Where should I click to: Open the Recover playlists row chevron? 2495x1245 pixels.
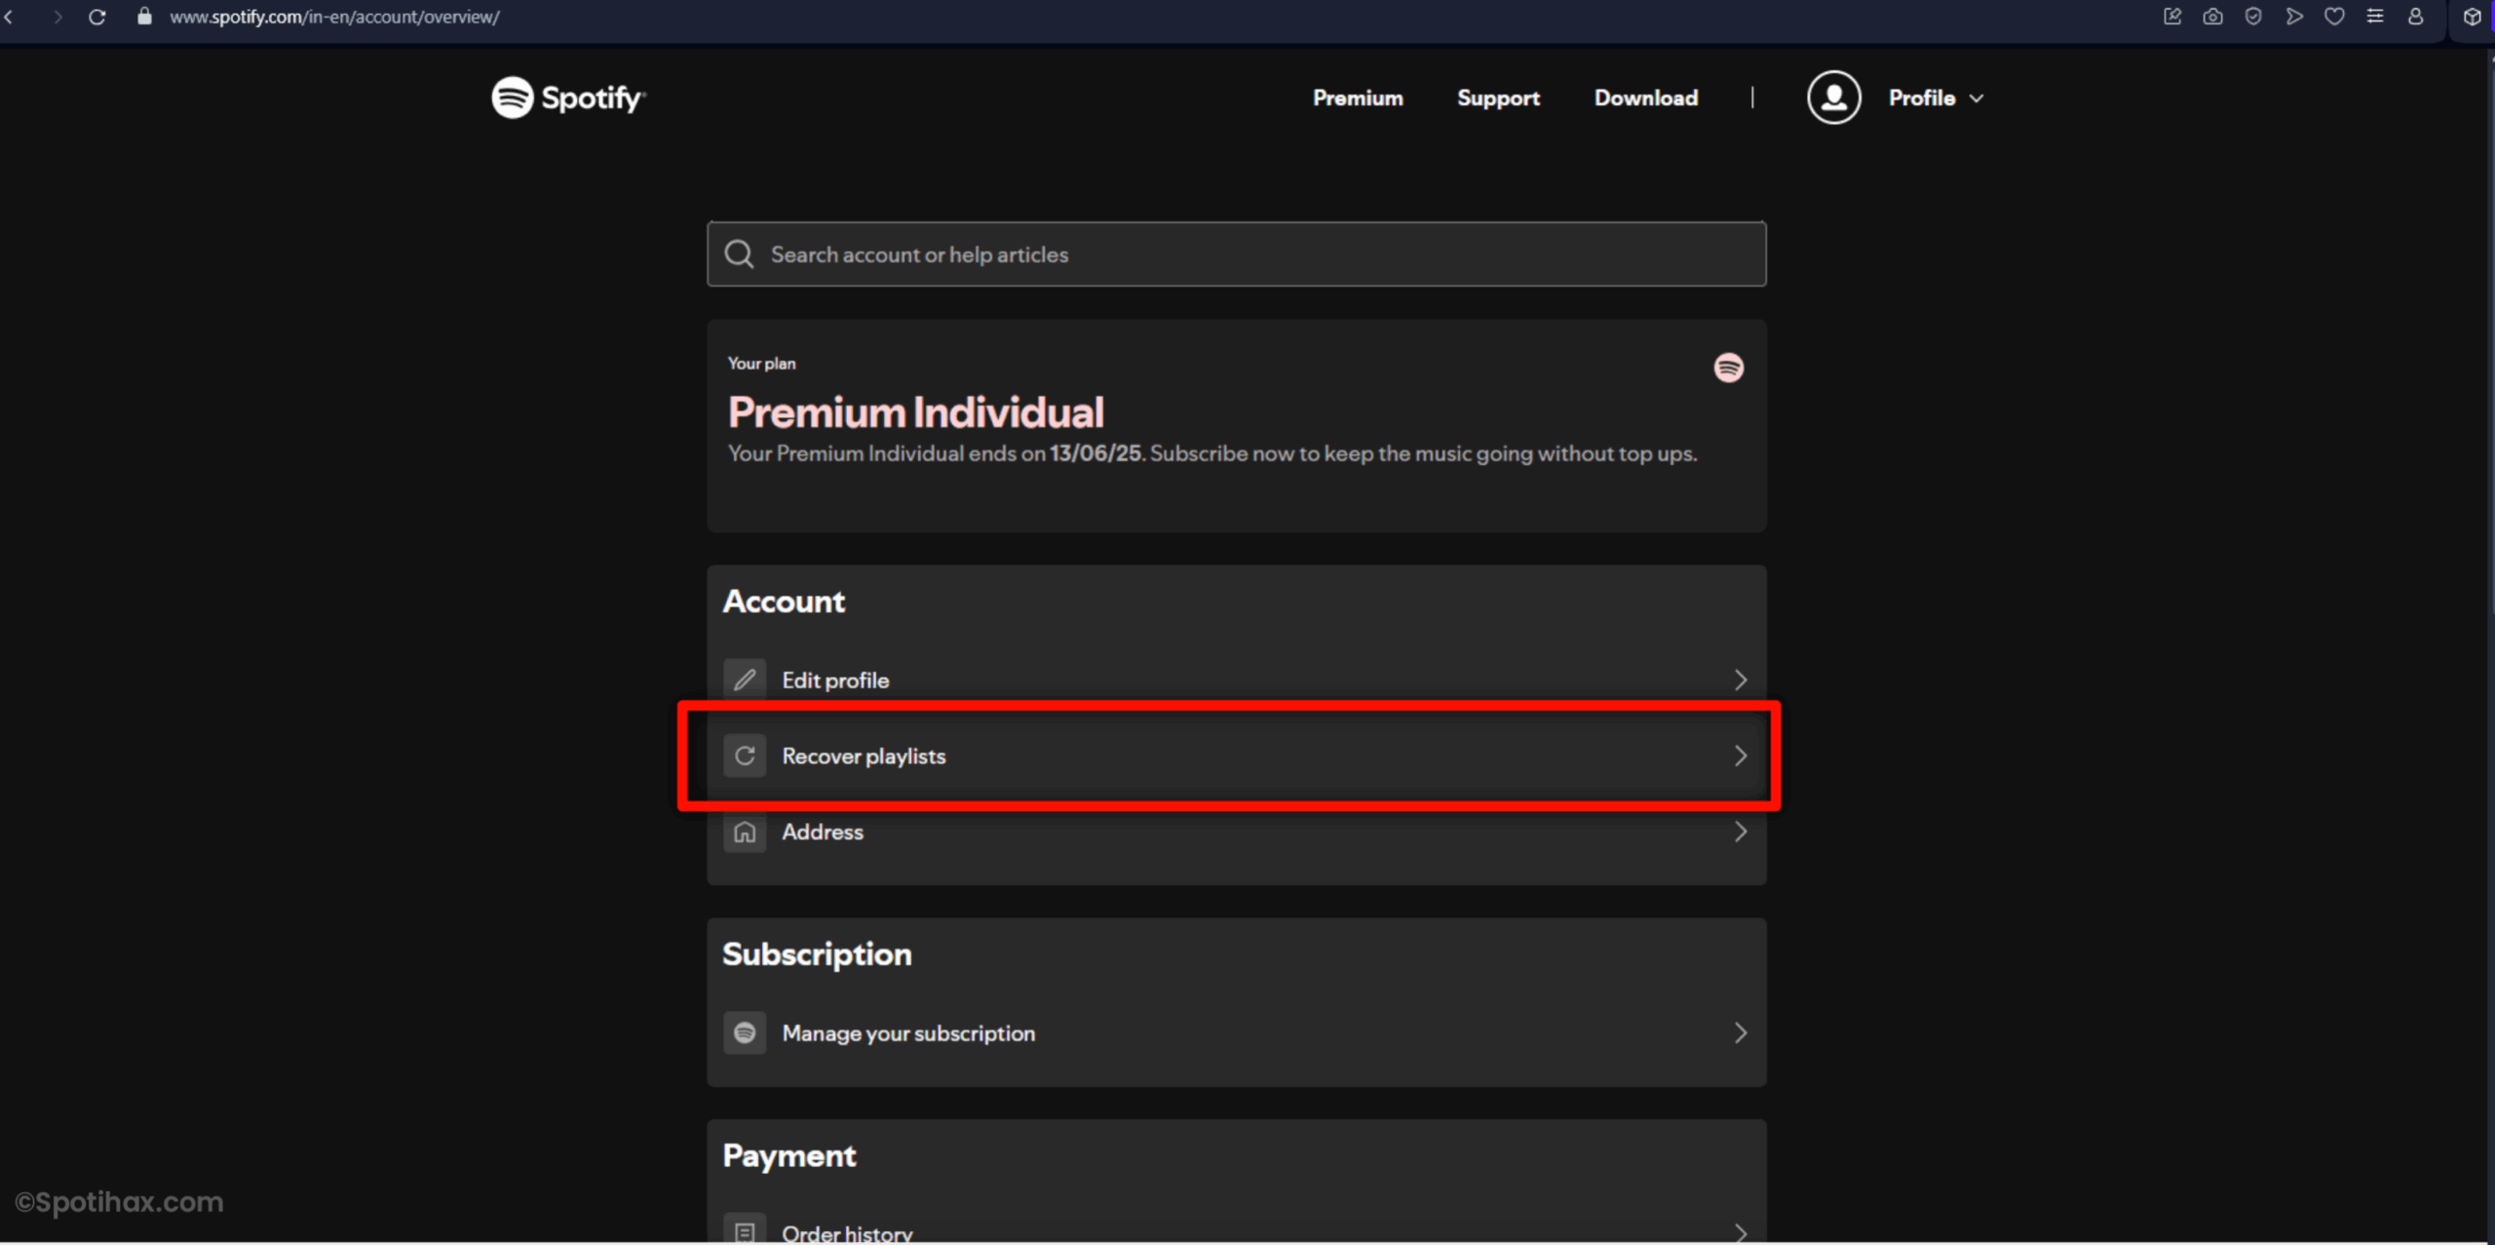(x=1740, y=756)
